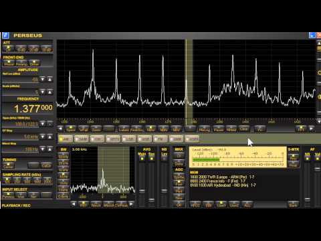Click the S-meter level display
This screenshot has width=321, height=241.
point(238,157)
